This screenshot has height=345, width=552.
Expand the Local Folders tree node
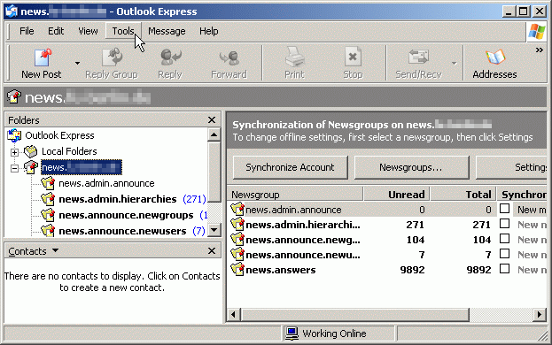pos(14,152)
